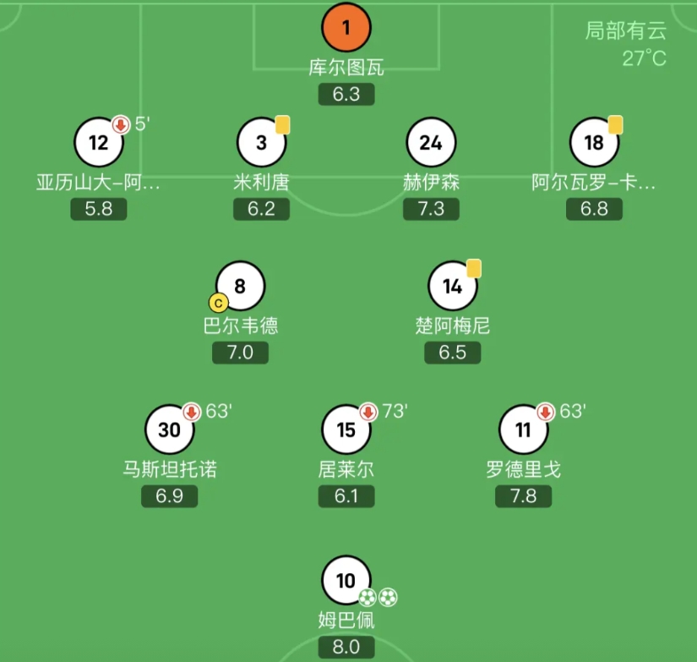The image size is (697, 662).
Task: Select player number 24 circle
Action: [x=431, y=142]
